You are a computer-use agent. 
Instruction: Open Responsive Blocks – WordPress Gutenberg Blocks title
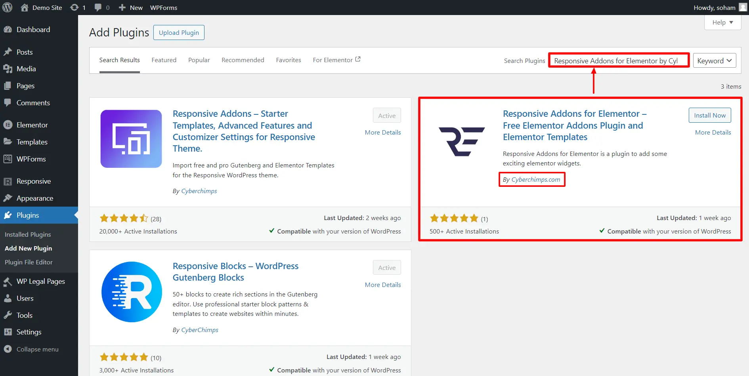235,272
